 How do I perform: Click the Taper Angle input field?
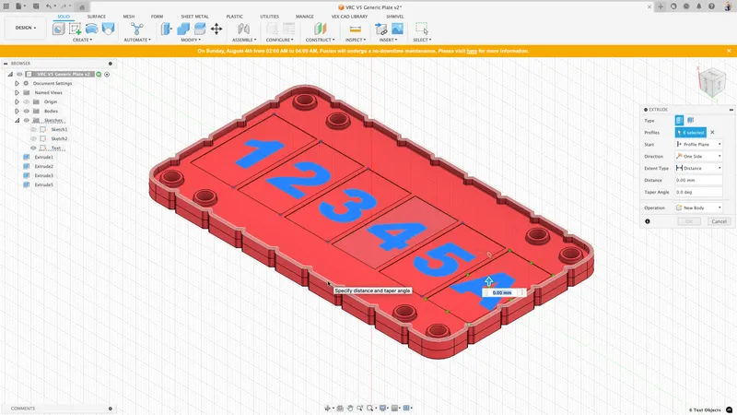[x=698, y=192]
